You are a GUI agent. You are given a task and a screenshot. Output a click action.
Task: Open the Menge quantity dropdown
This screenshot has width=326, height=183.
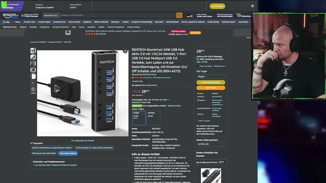click(211, 77)
